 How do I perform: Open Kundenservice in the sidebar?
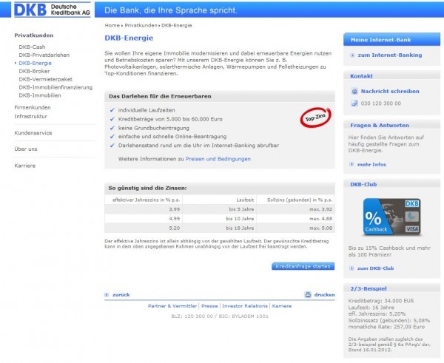(x=33, y=133)
